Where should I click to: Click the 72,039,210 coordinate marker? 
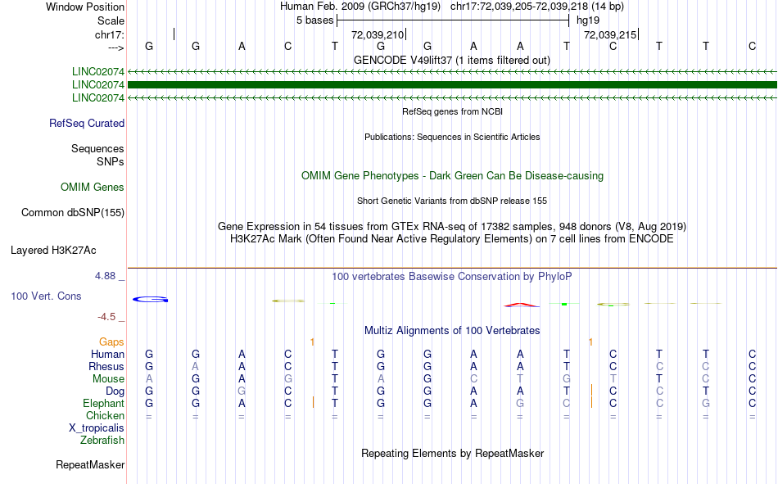coord(378,34)
